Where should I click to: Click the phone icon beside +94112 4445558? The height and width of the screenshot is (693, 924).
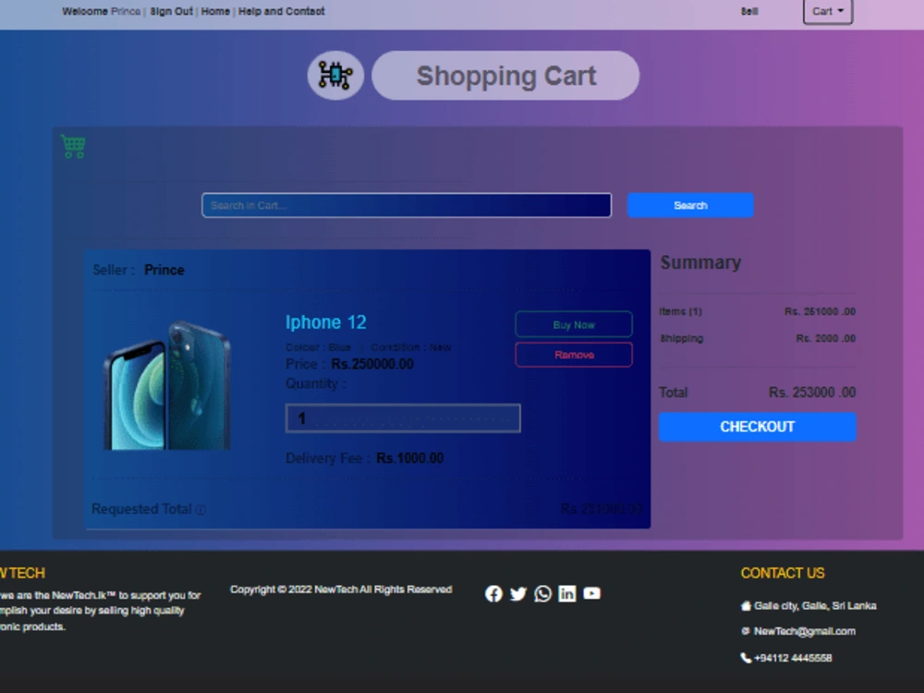(746, 658)
